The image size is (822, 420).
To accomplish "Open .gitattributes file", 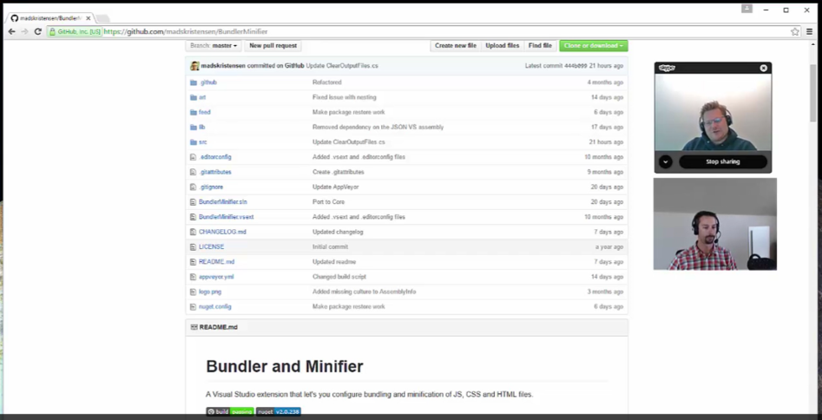I will (x=215, y=172).
